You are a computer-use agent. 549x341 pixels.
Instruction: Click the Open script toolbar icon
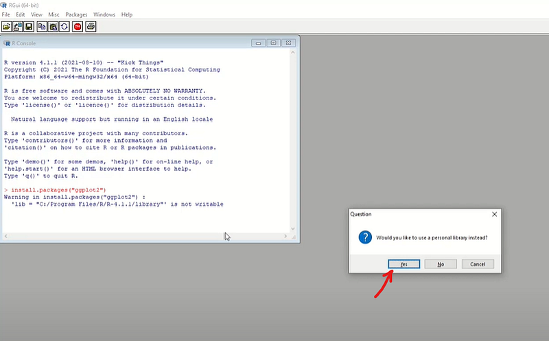[x=7, y=27]
